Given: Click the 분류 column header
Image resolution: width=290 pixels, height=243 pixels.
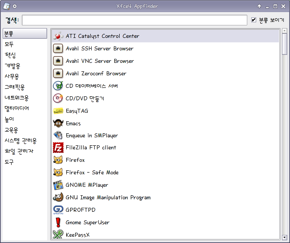Looking at the screenshot, I should pyautogui.click(x=25, y=33).
